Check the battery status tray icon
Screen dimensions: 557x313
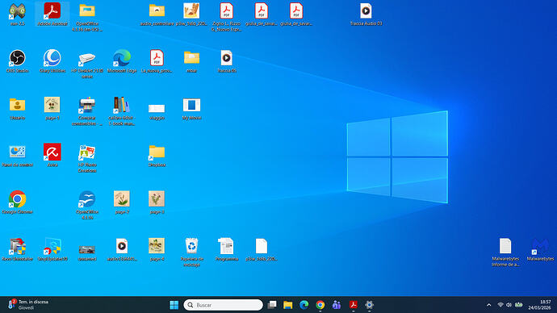518,305
